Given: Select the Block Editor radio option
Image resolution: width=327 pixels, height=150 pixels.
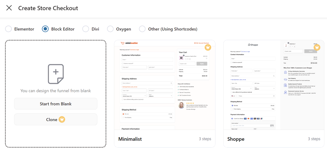Looking at the screenshot, I should (x=45, y=29).
